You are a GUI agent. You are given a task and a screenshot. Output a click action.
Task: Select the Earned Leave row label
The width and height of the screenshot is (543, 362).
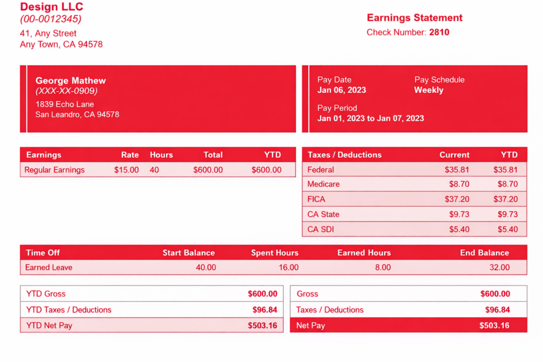click(49, 268)
